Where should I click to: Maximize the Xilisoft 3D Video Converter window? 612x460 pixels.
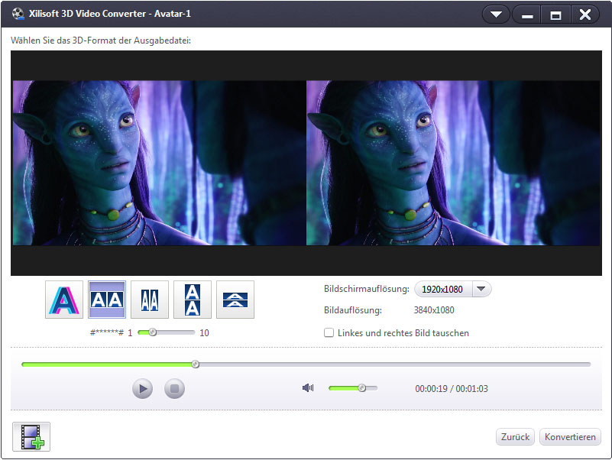coord(555,15)
